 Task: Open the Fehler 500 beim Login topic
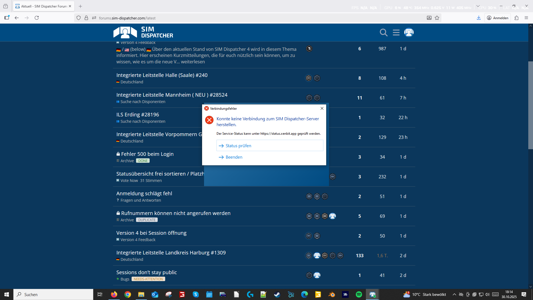(x=147, y=154)
